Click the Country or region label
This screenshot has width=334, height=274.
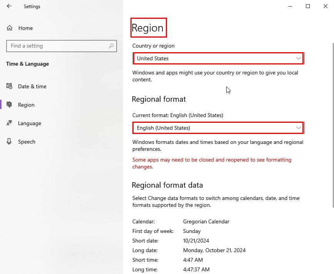(x=154, y=46)
